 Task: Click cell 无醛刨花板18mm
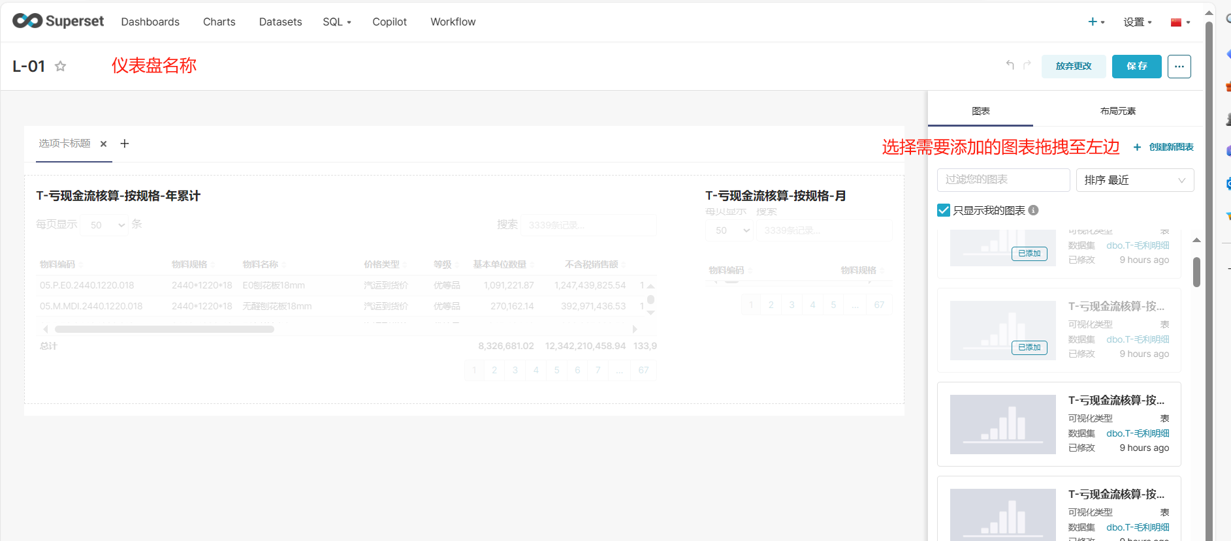[277, 306]
